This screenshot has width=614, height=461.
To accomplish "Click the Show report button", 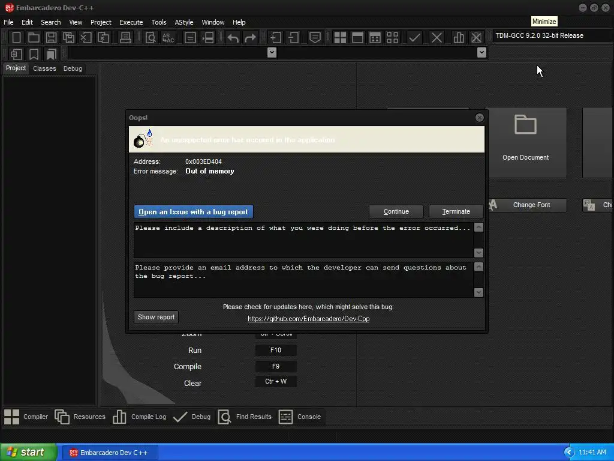I will (x=156, y=317).
